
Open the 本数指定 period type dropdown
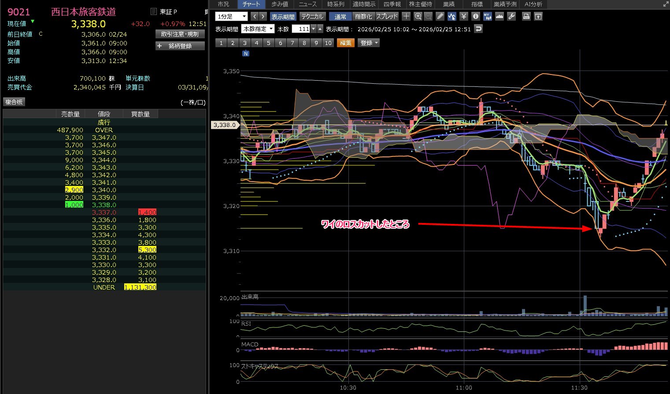(x=258, y=29)
